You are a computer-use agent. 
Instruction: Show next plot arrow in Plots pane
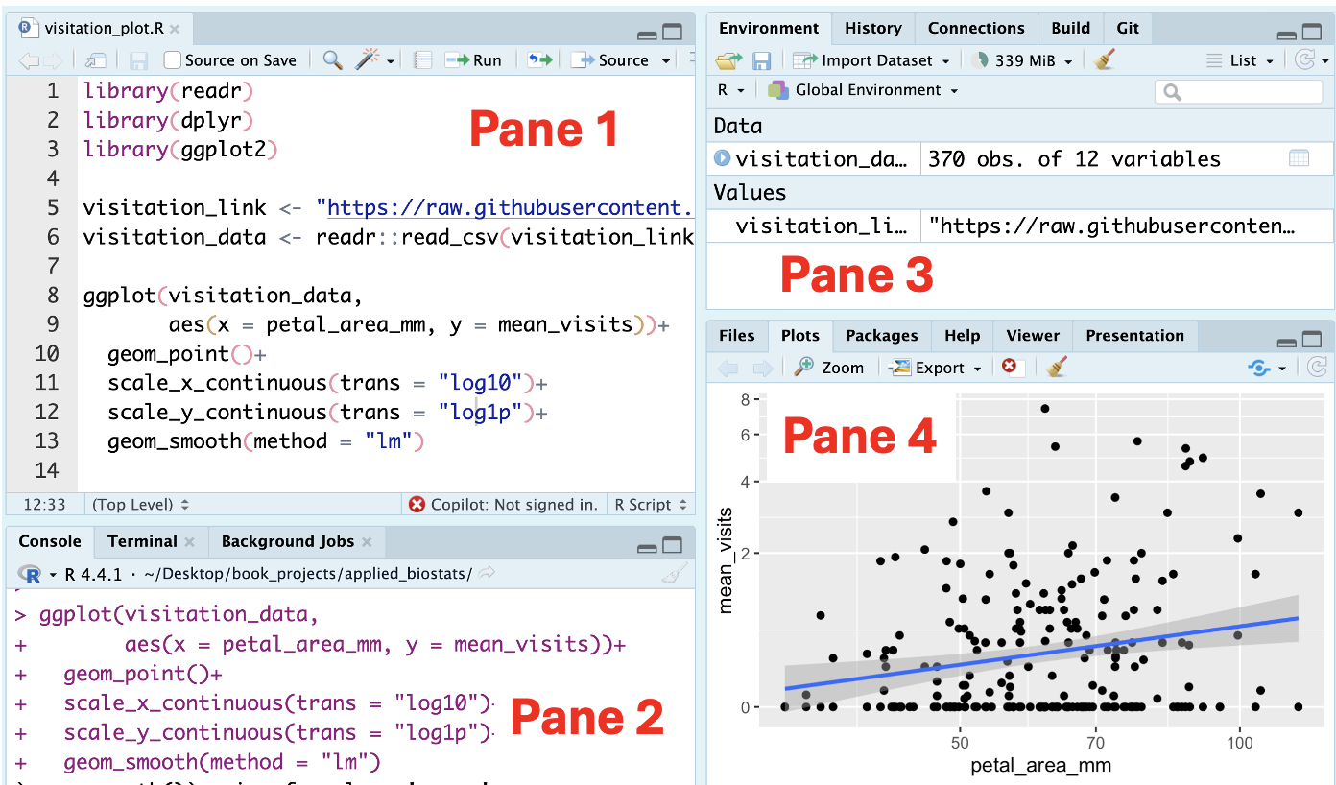762,368
